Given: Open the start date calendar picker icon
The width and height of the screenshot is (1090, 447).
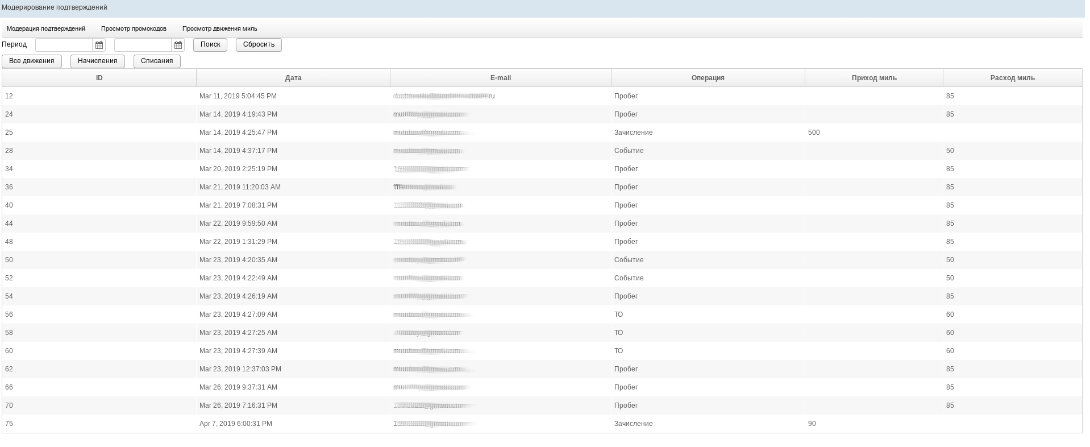Looking at the screenshot, I should pyautogui.click(x=99, y=45).
